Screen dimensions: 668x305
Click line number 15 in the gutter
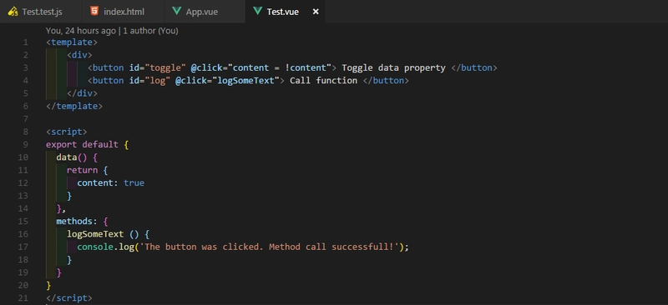[23, 221]
